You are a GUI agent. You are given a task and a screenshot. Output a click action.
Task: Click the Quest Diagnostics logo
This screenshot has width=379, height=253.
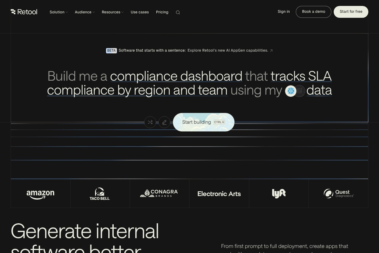[x=338, y=193]
